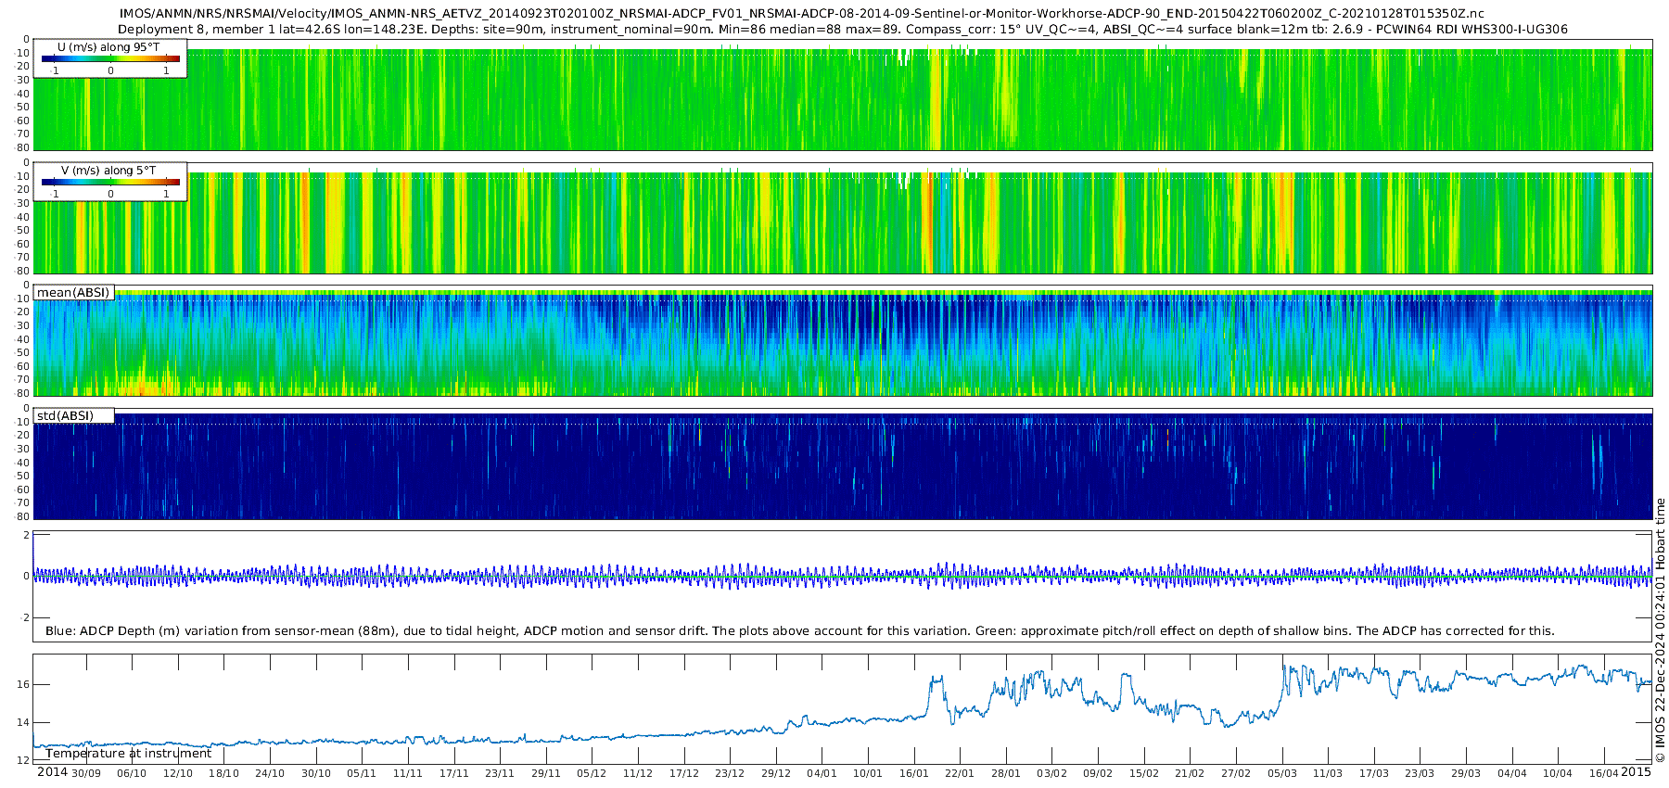Click the Deployment 8 metadata line
This screenshot has height=788, width=1669.
point(843,29)
